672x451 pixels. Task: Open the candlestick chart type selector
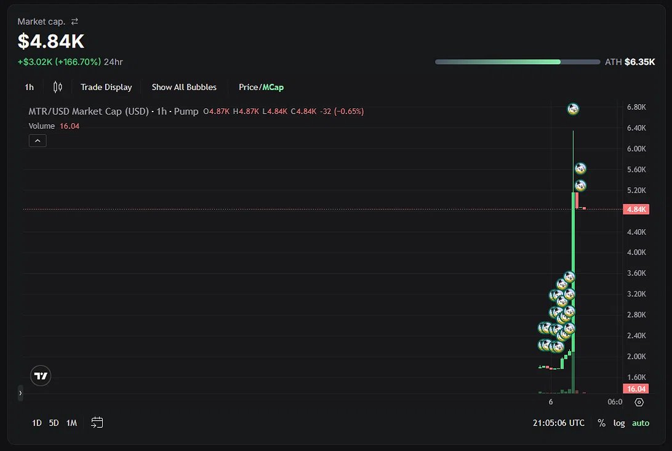click(x=57, y=87)
